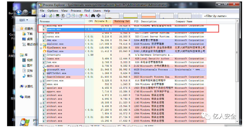Open 桌面 in Explorer sidebar
Viewport: 244px width, 127px height.
point(28,39)
